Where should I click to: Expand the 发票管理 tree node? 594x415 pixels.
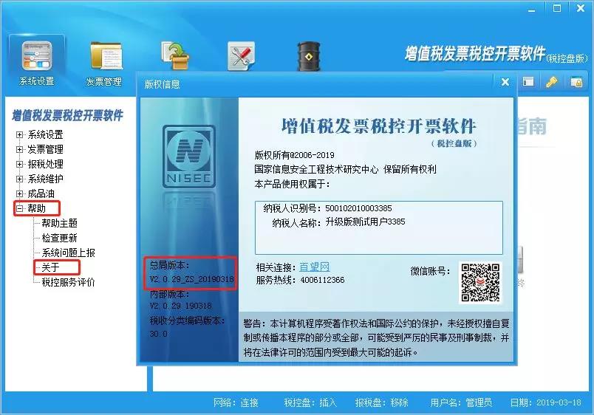click(20, 149)
